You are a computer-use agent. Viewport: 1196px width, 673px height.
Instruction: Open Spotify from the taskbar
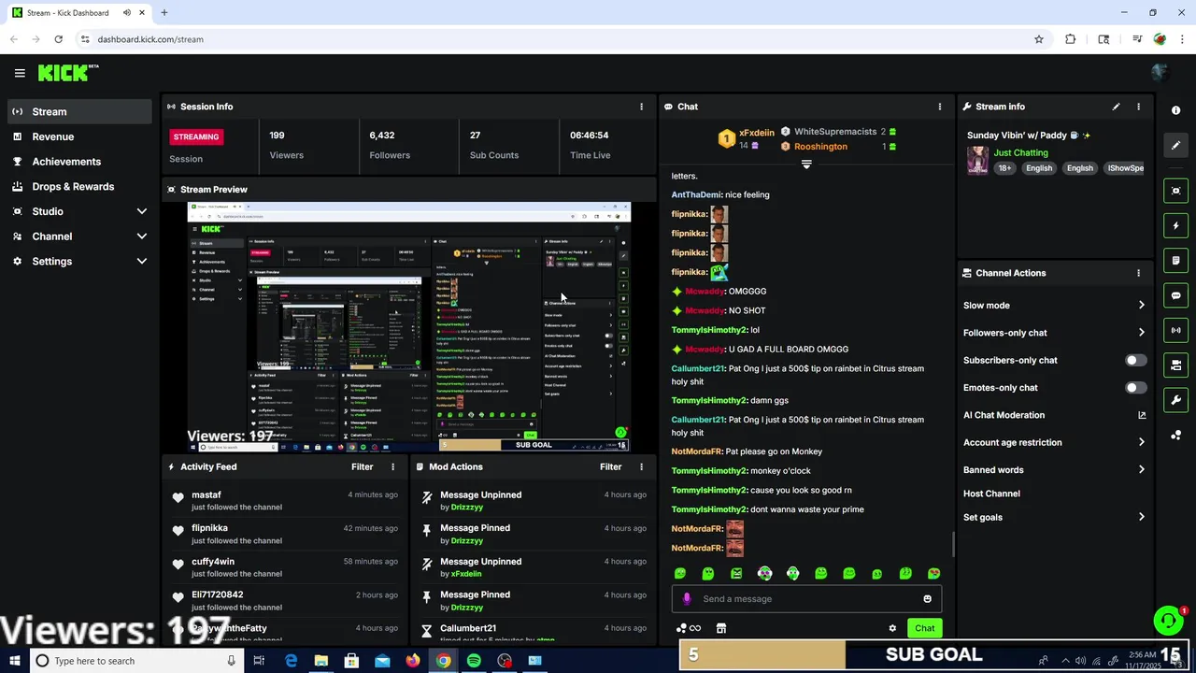[474, 661]
